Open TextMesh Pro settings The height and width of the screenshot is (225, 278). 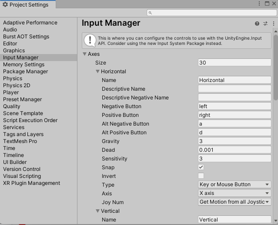pyautogui.click(x=20, y=141)
